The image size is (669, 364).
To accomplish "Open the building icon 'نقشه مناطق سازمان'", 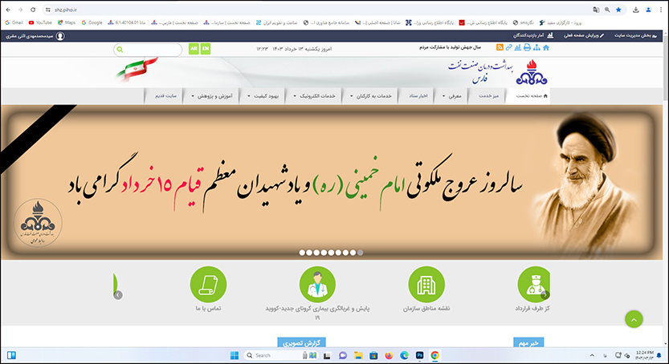I will click(x=426, y=285).
